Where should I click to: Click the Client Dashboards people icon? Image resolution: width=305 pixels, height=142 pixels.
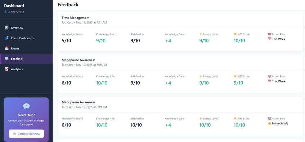pos(7,38)
